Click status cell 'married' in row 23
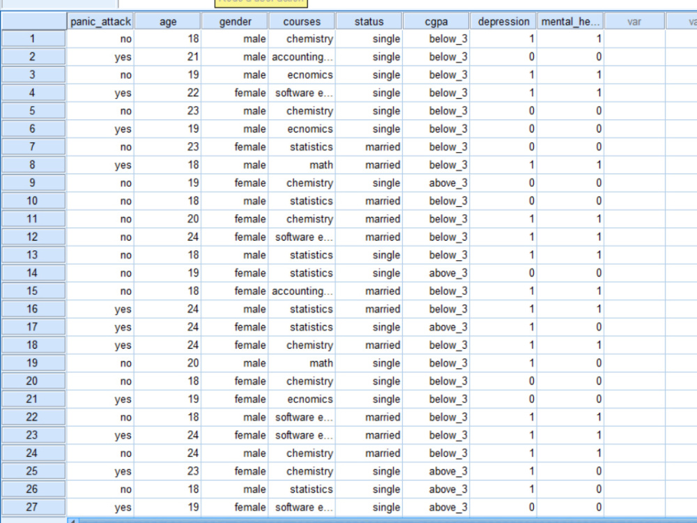 369,435
